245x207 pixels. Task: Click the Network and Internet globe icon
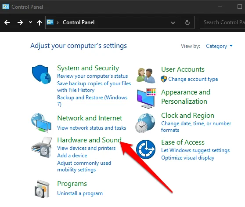(x=41, y=123)
